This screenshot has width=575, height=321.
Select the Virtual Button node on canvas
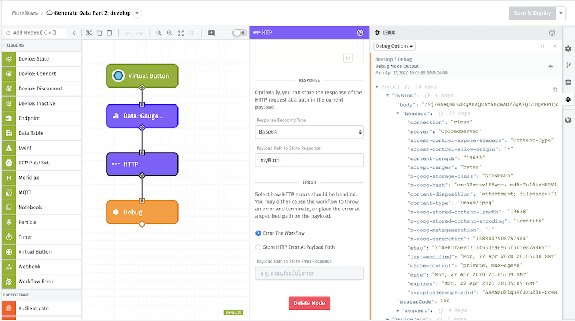(x=142, y=76)
